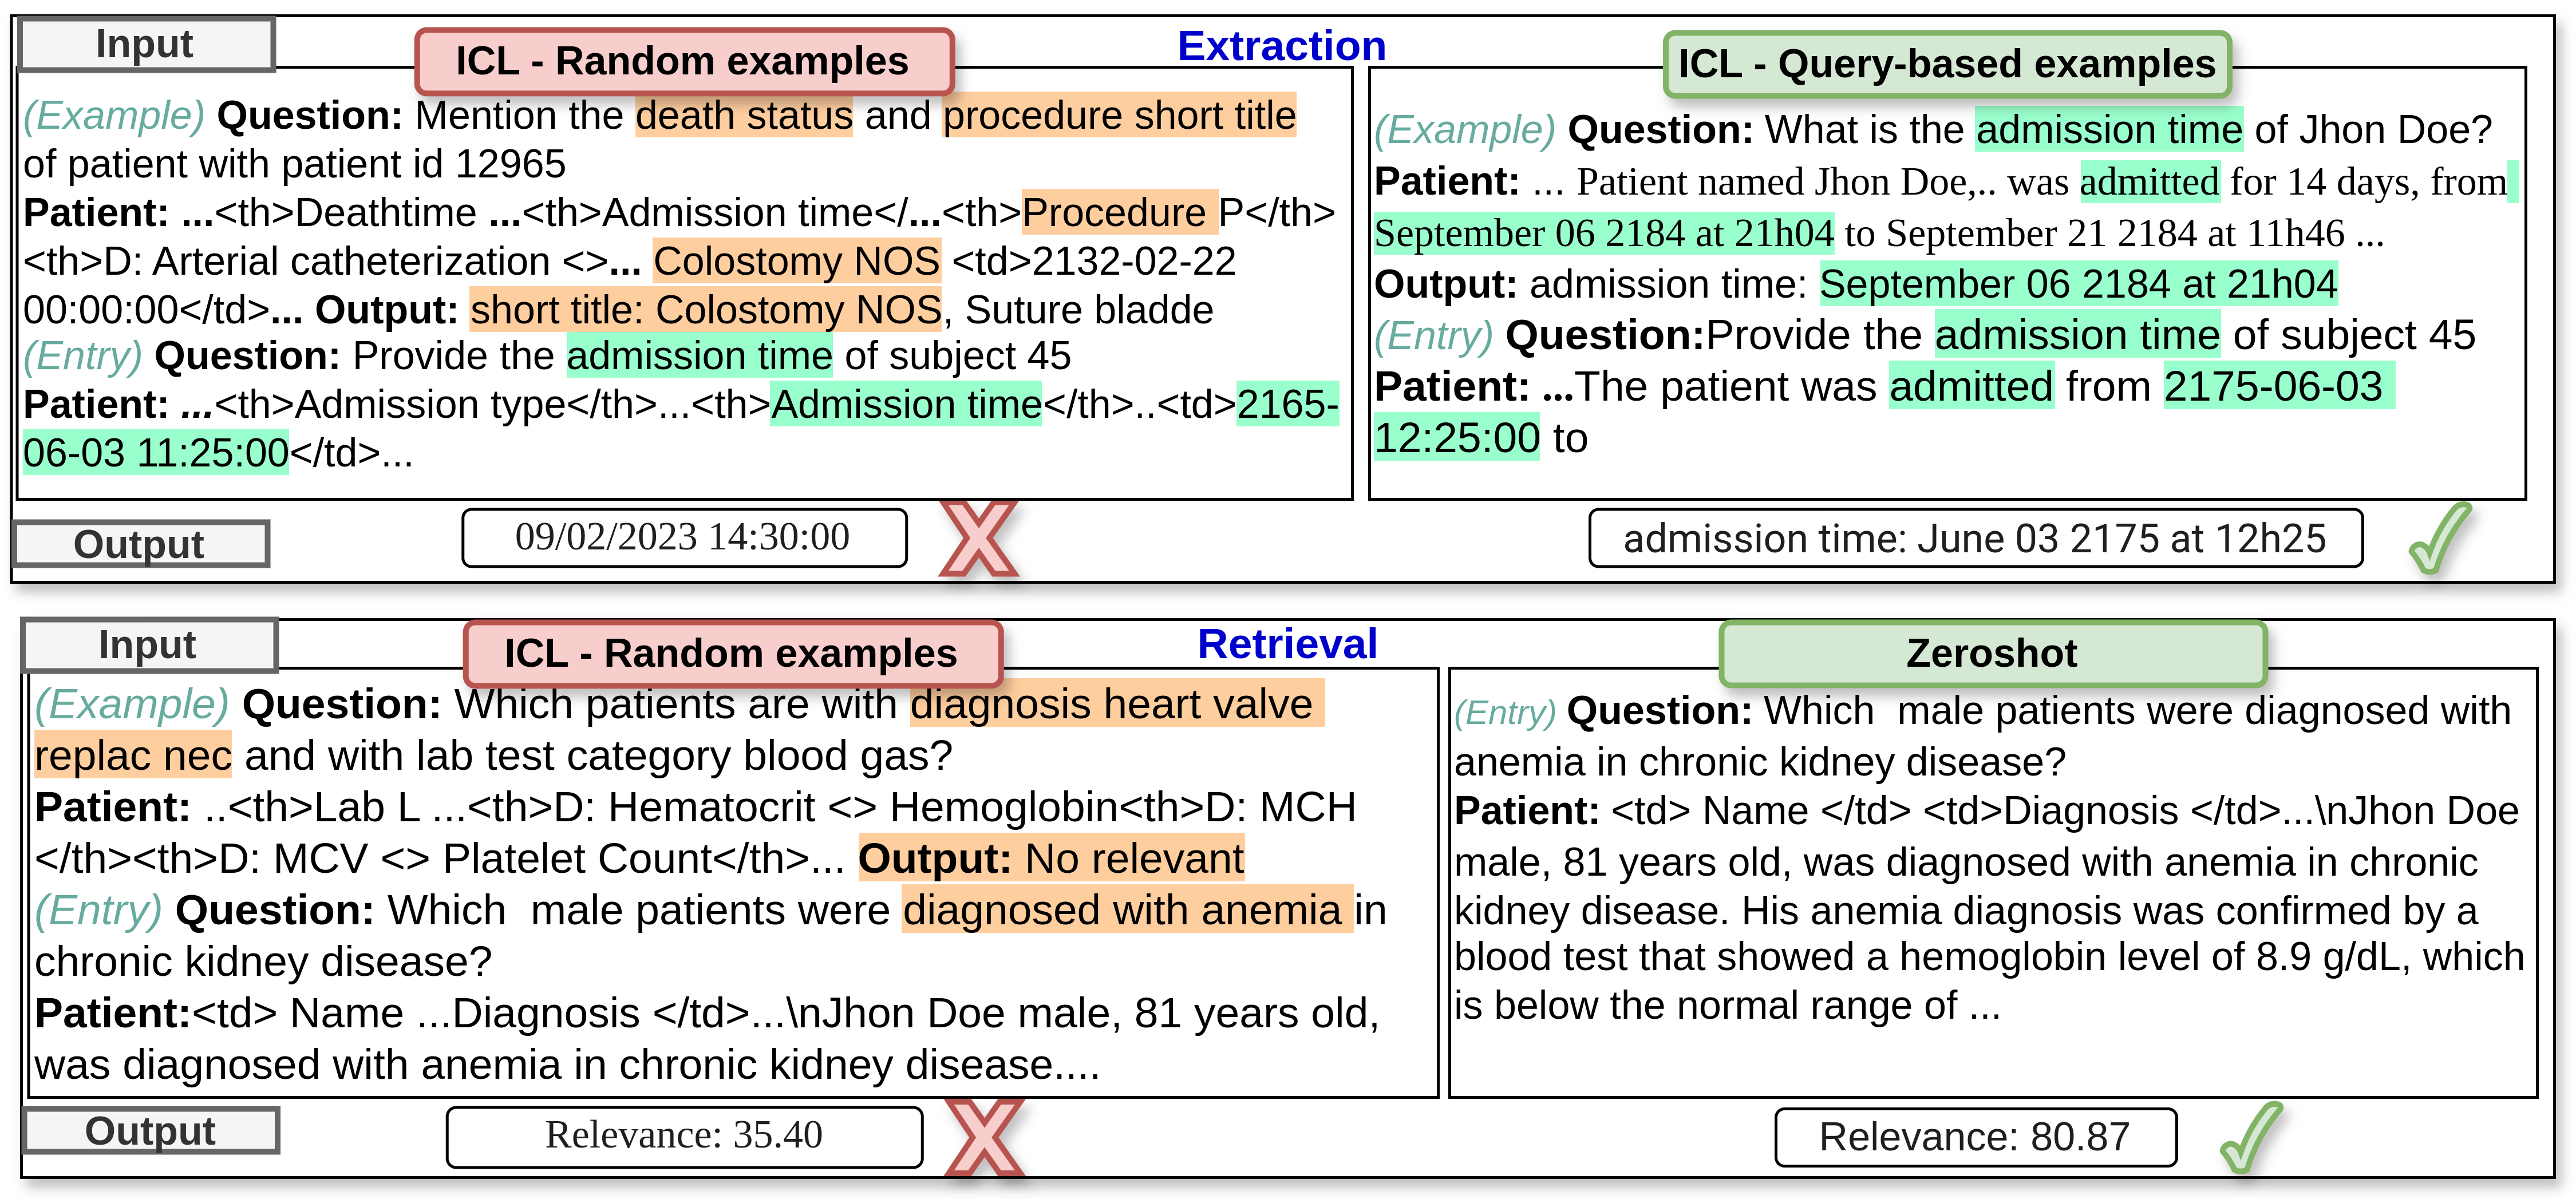Viewport: 2576px width, 1199px height.
Task: Select the Zeroshot green header
Action: pos(1992,653)
